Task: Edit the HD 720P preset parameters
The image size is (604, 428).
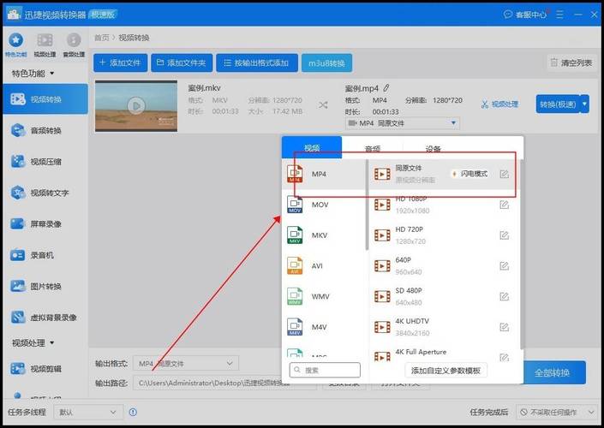Action: (504, 235)
